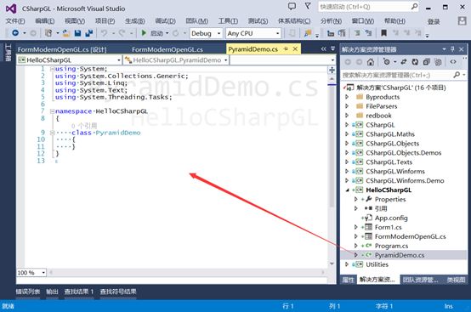Collapse the HelloCSharpGL project node
Screen dimensions: 471x312
pyautogui.click(x=347, y=190)
